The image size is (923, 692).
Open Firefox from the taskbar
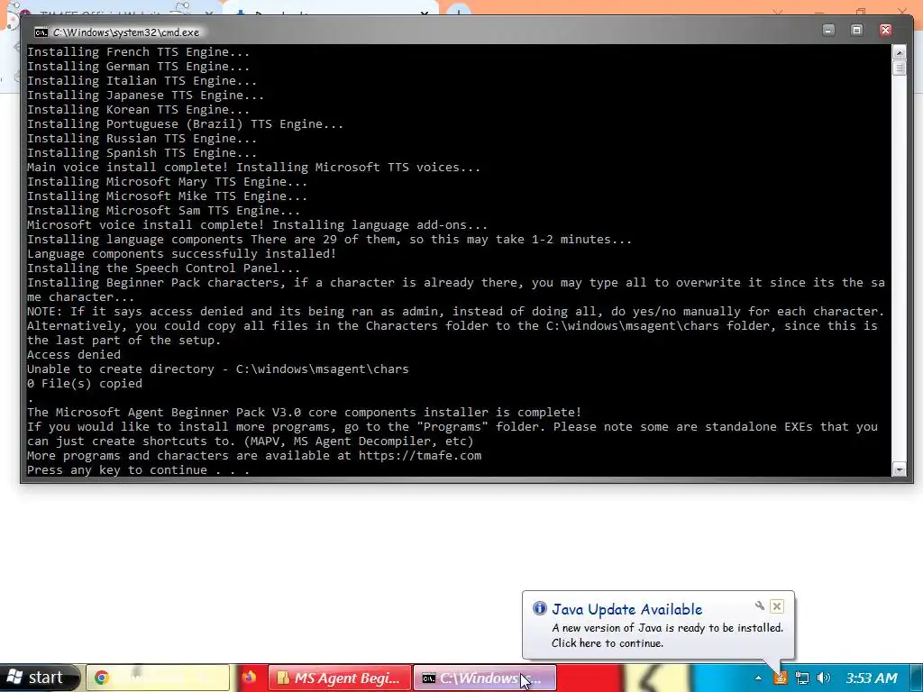tap(249, 678)
